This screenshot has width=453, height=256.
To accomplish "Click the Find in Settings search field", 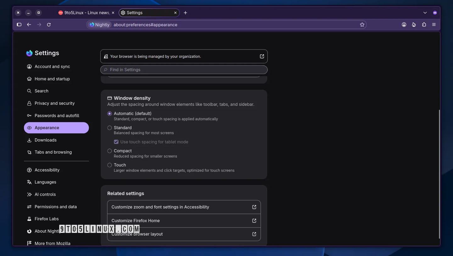I will 184,70.
